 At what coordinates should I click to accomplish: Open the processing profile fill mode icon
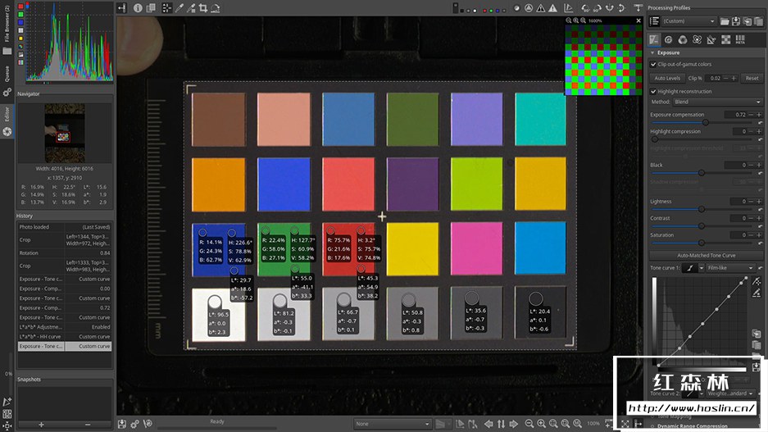[x=654, y=21]
